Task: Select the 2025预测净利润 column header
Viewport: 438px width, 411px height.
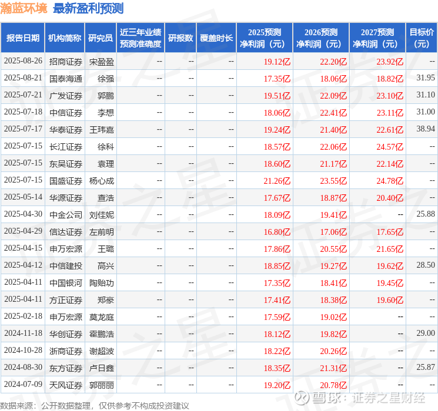Action: (x=265, y=38)
